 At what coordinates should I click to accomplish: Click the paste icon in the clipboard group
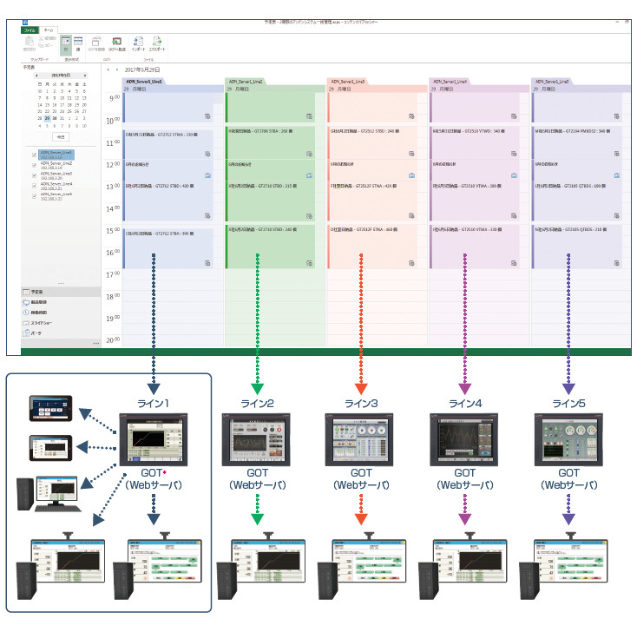30,43
